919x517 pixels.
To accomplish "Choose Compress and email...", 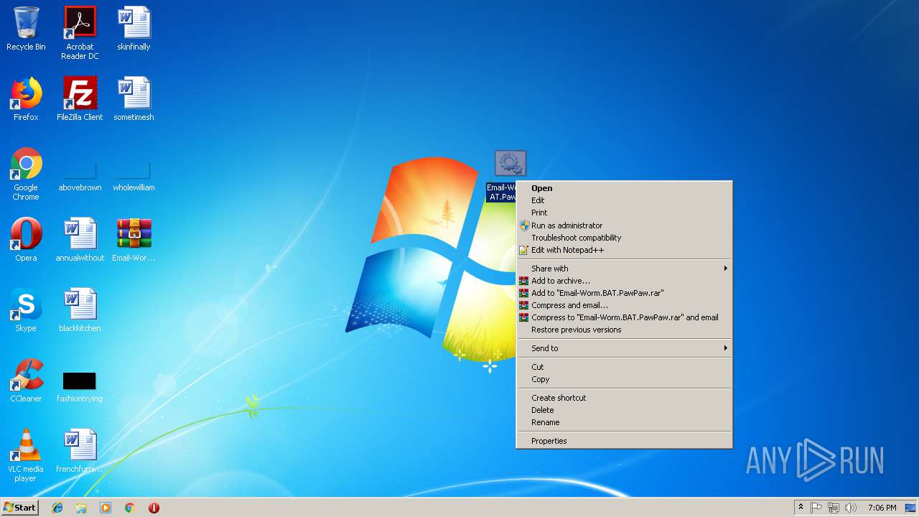I will tap(624, 305).
